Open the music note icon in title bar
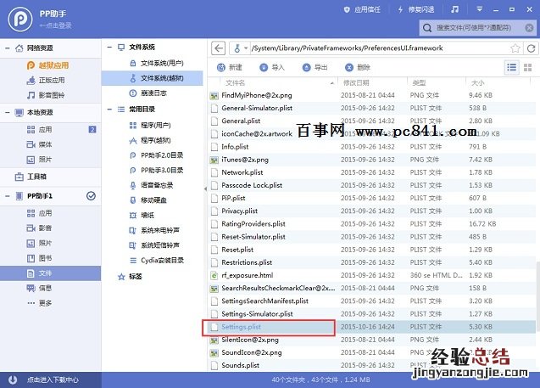 tap(454, 9)
